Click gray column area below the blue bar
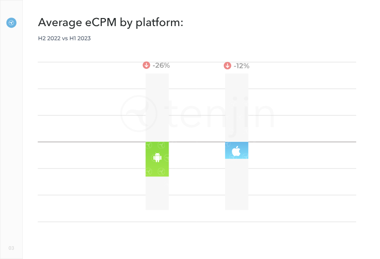Image resolution: width=380 pixels, height=259 pixels. (237, 185)
